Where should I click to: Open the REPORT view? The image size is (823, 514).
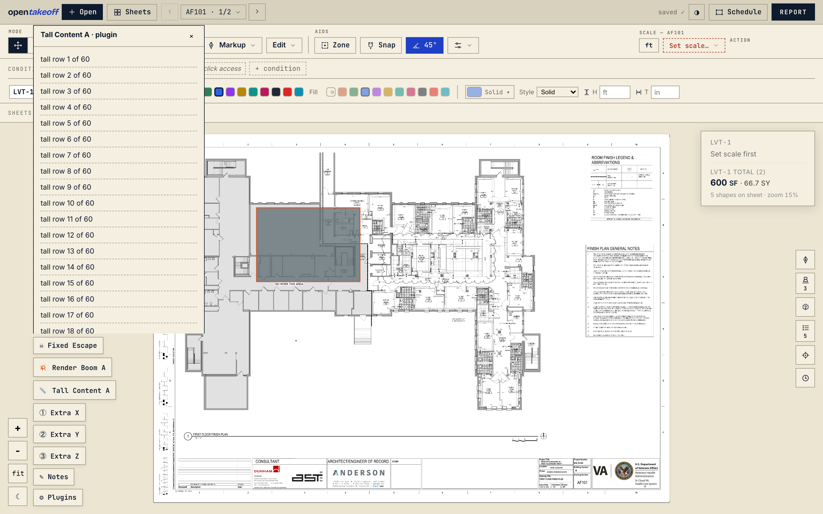793,12
